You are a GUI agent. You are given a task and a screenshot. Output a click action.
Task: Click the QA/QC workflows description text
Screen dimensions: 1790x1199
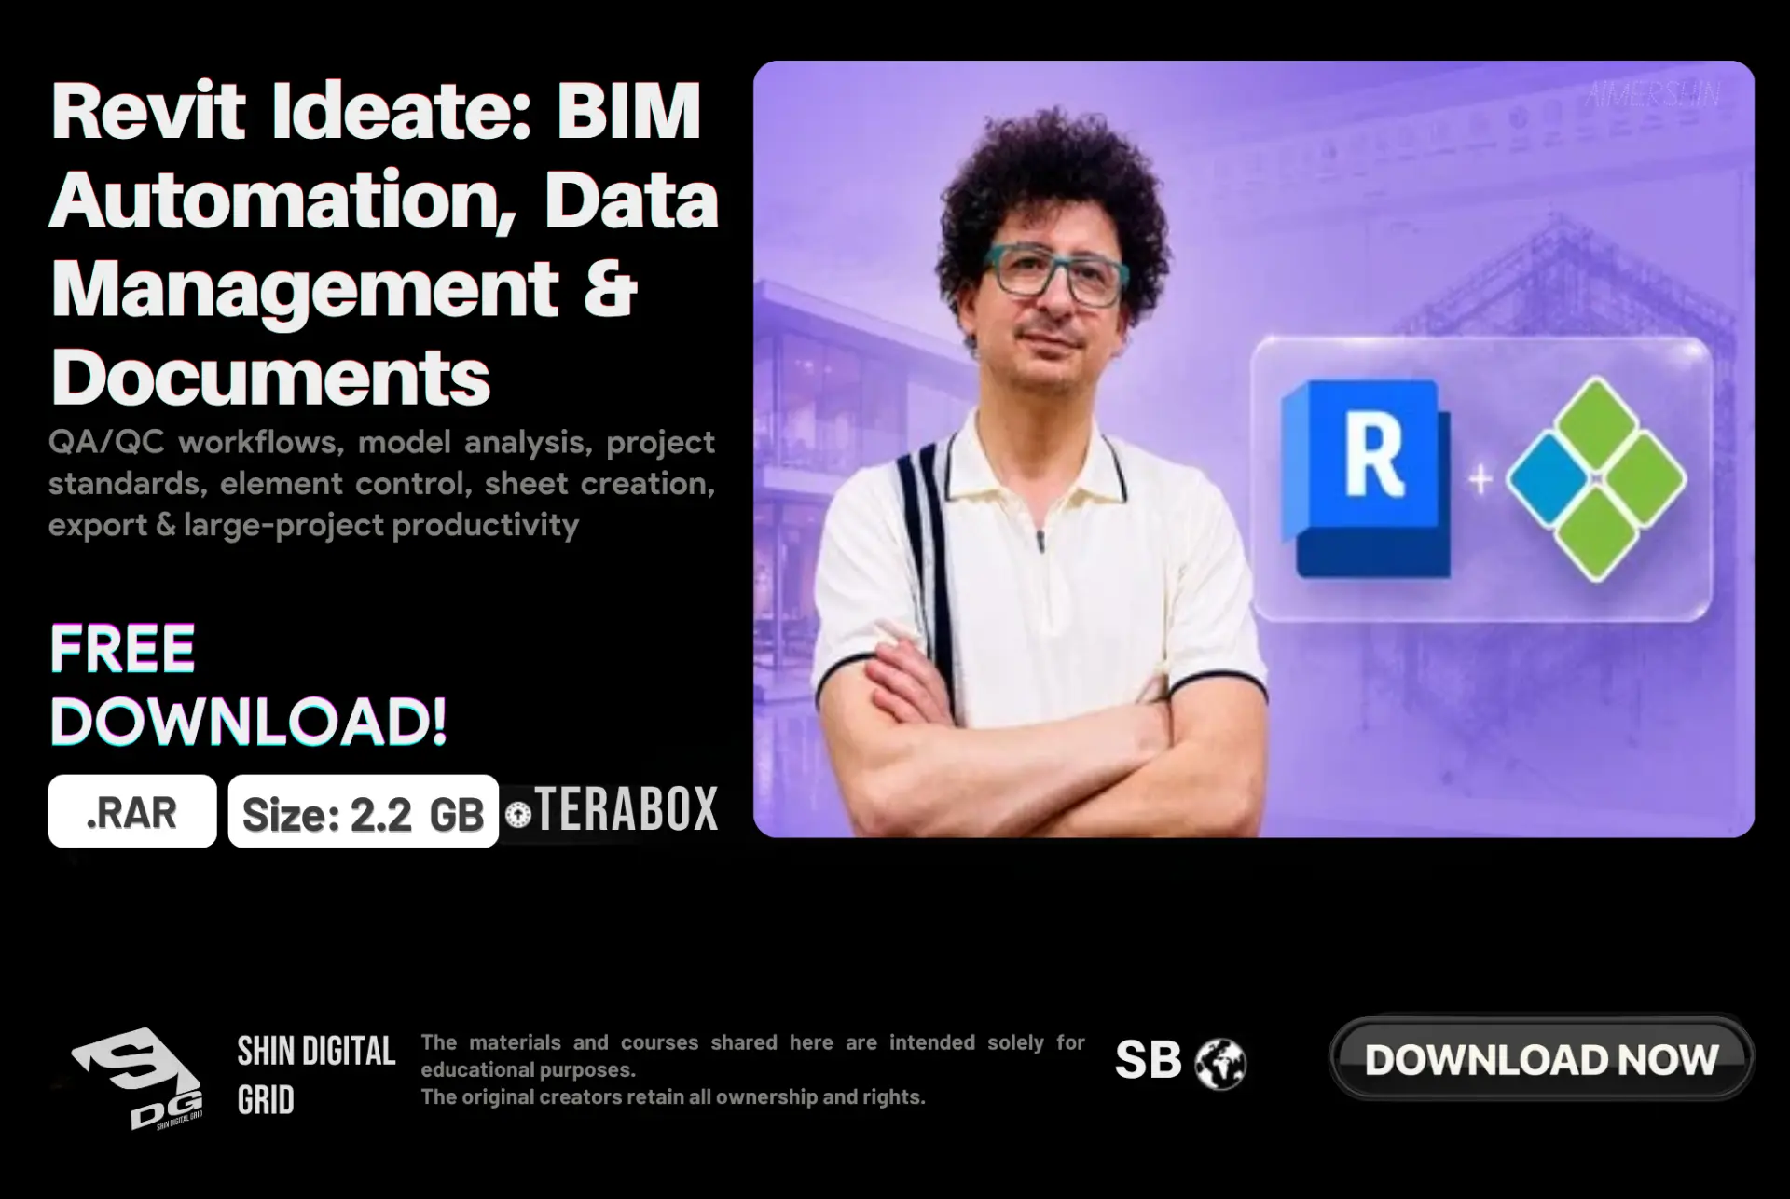click(x=382, y=483)
